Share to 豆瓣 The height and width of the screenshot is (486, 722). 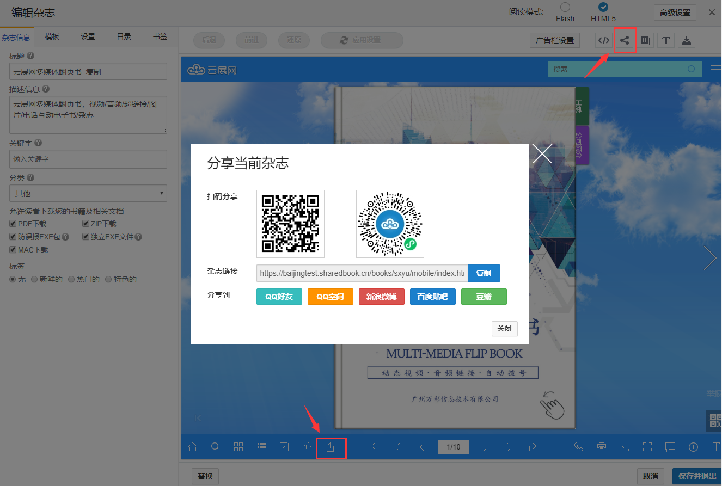coord(484,297)
